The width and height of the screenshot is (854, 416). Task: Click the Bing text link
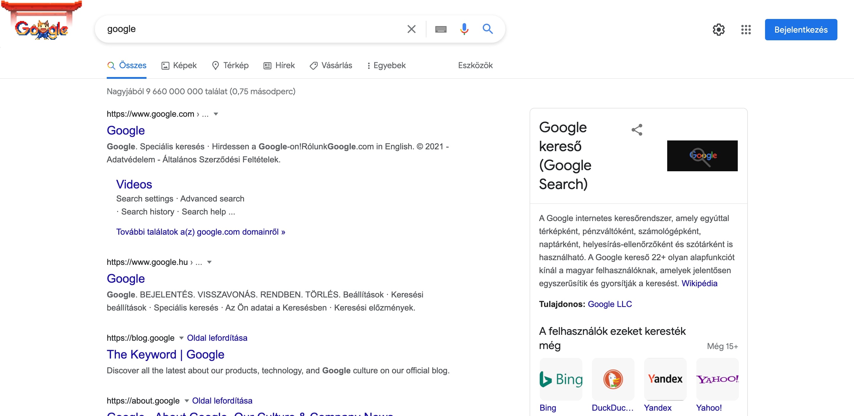[548, 408]
